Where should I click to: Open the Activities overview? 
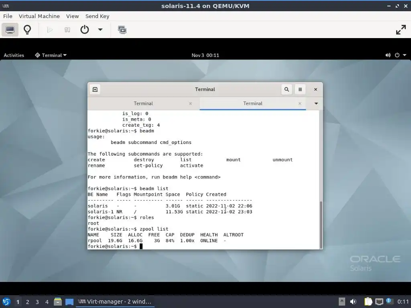[x=14, y=55]
